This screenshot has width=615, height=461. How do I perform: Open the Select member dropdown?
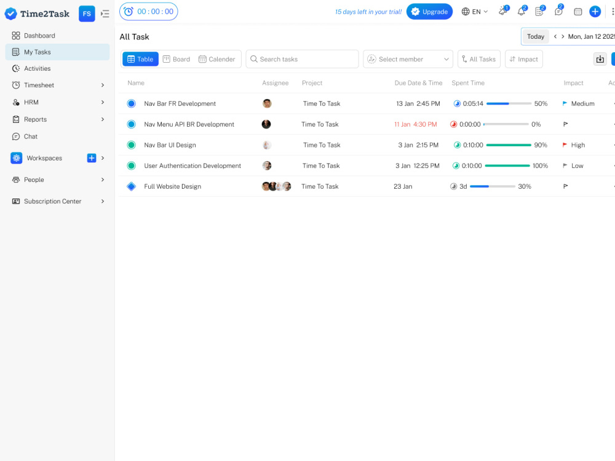pos(408,59)
